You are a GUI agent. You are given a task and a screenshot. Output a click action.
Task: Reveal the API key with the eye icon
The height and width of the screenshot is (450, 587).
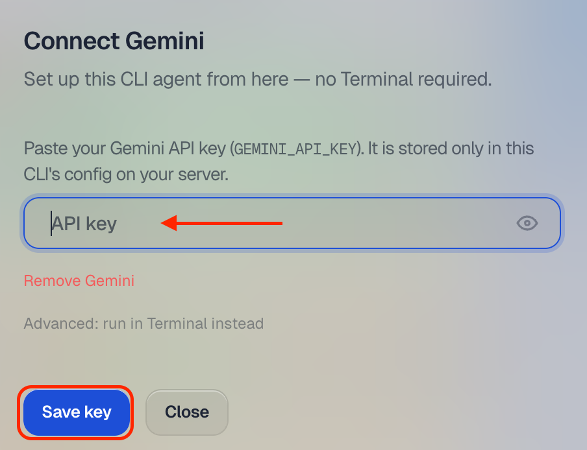tap(527, 223)
